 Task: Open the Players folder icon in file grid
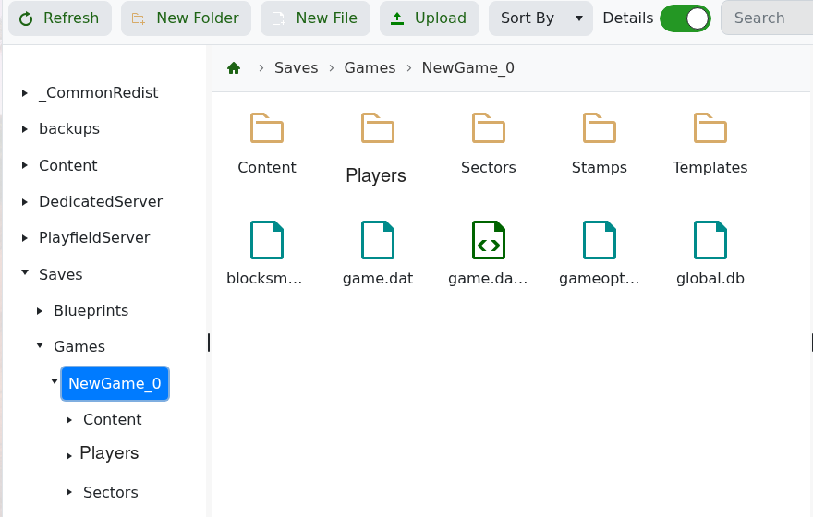click(x=378, y=127)
